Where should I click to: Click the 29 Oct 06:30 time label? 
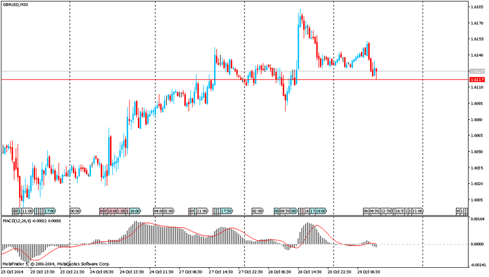(x=369, y=272)
